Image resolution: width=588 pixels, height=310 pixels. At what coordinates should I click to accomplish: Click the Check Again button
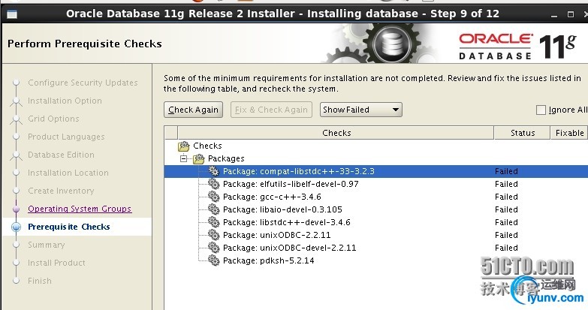click(x=194, y=110)
